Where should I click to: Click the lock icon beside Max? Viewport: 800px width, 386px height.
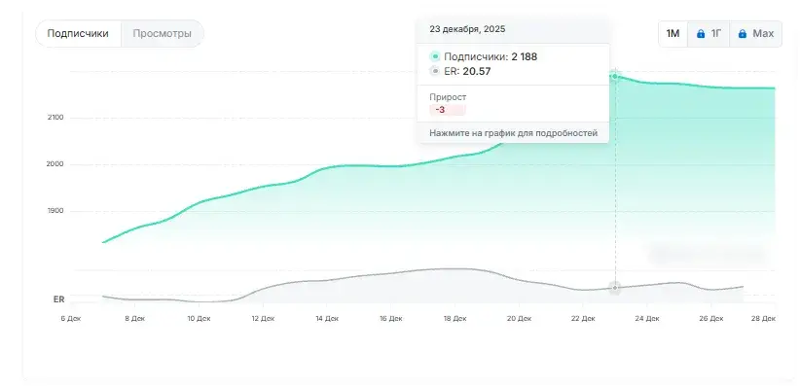click(x=743, y=34)
